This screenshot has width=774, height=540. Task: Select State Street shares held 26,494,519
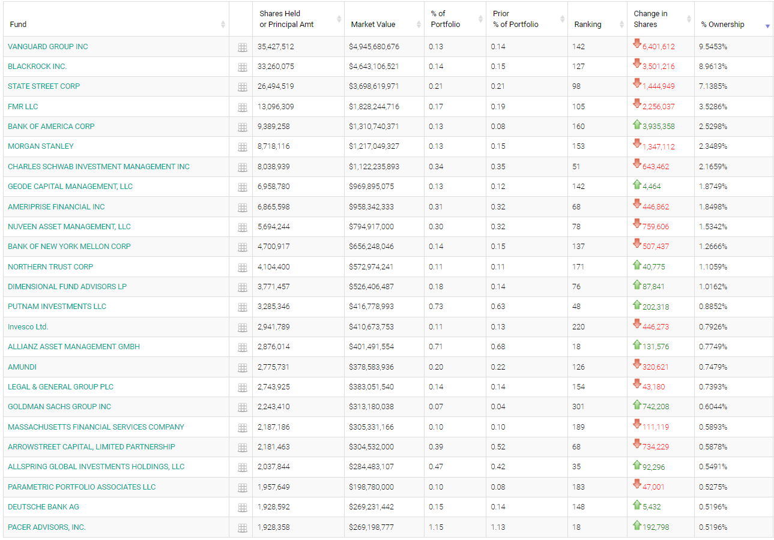point(276,86)
